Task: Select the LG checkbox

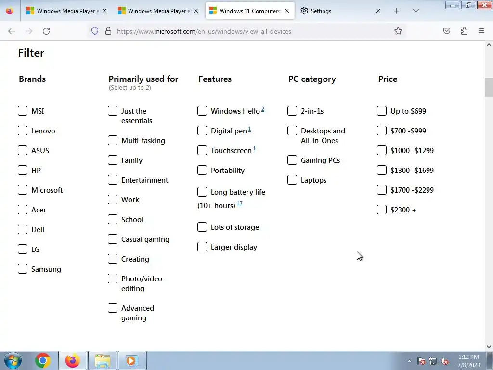Action: 23,249
